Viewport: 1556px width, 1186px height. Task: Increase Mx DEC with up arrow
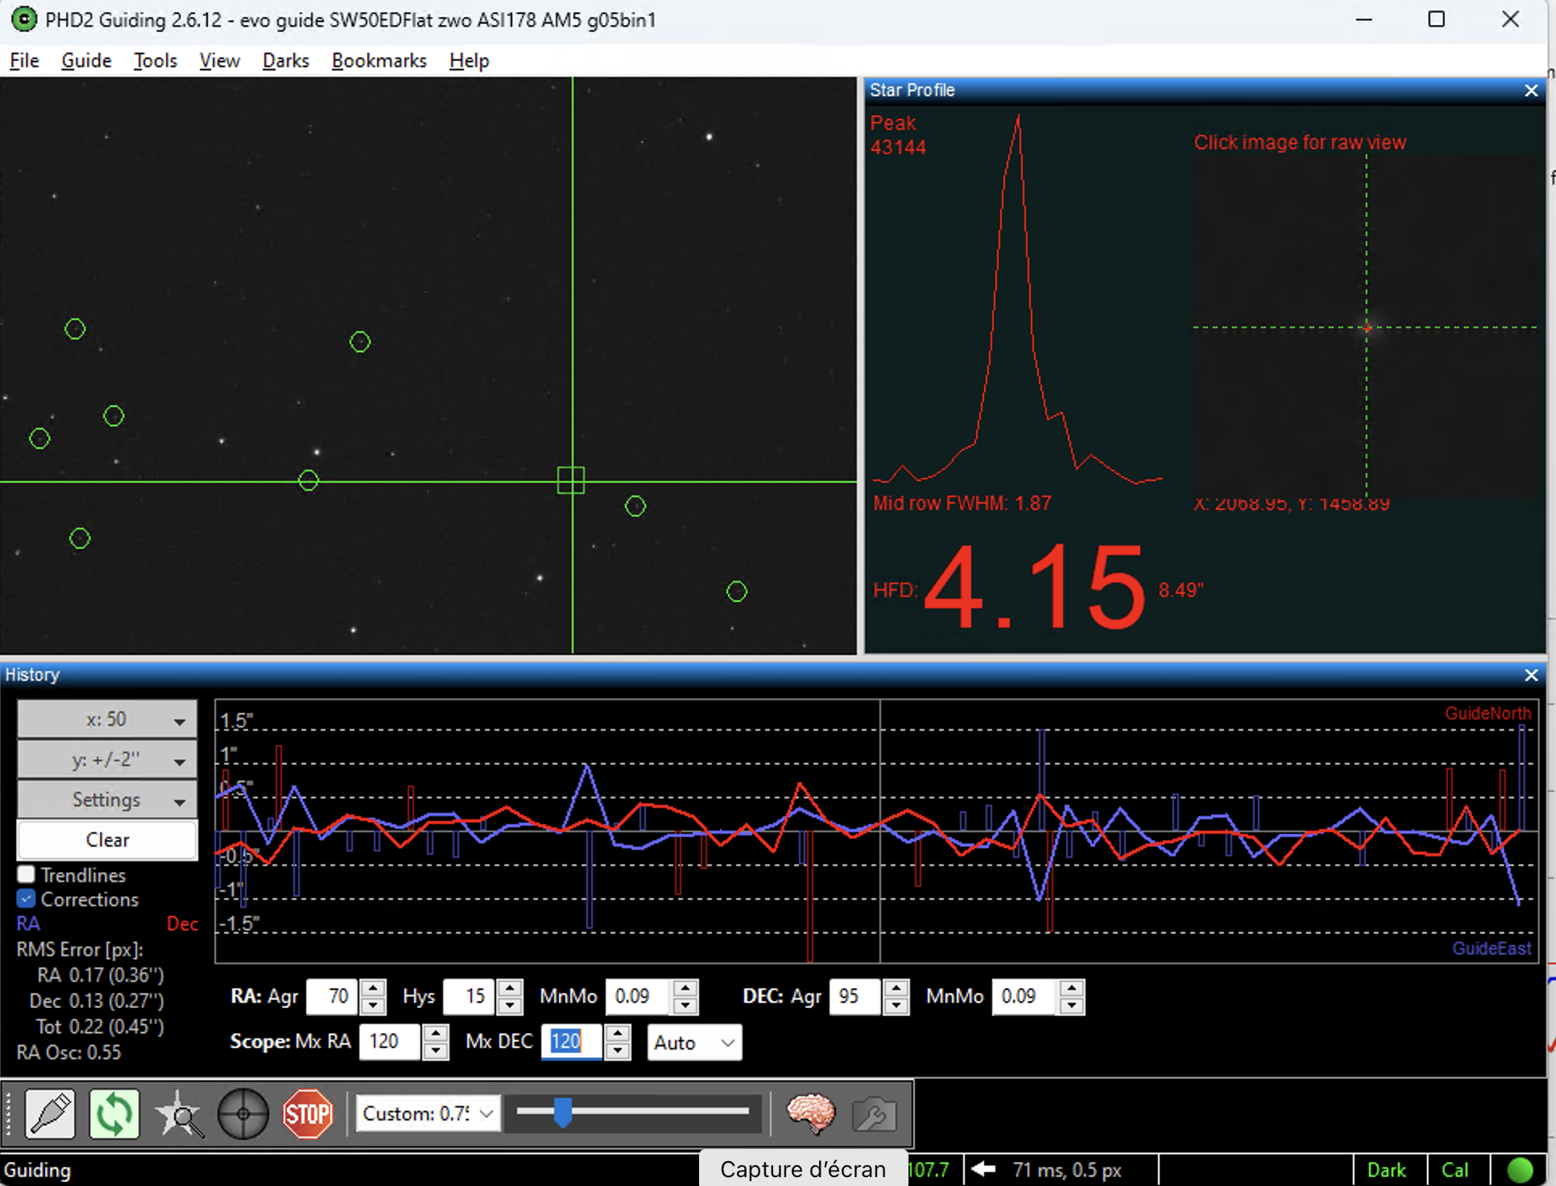[617, 1034]
